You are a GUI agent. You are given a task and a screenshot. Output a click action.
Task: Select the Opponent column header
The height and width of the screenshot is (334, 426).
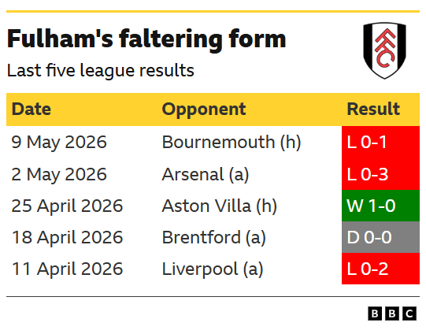coord(204,109)
